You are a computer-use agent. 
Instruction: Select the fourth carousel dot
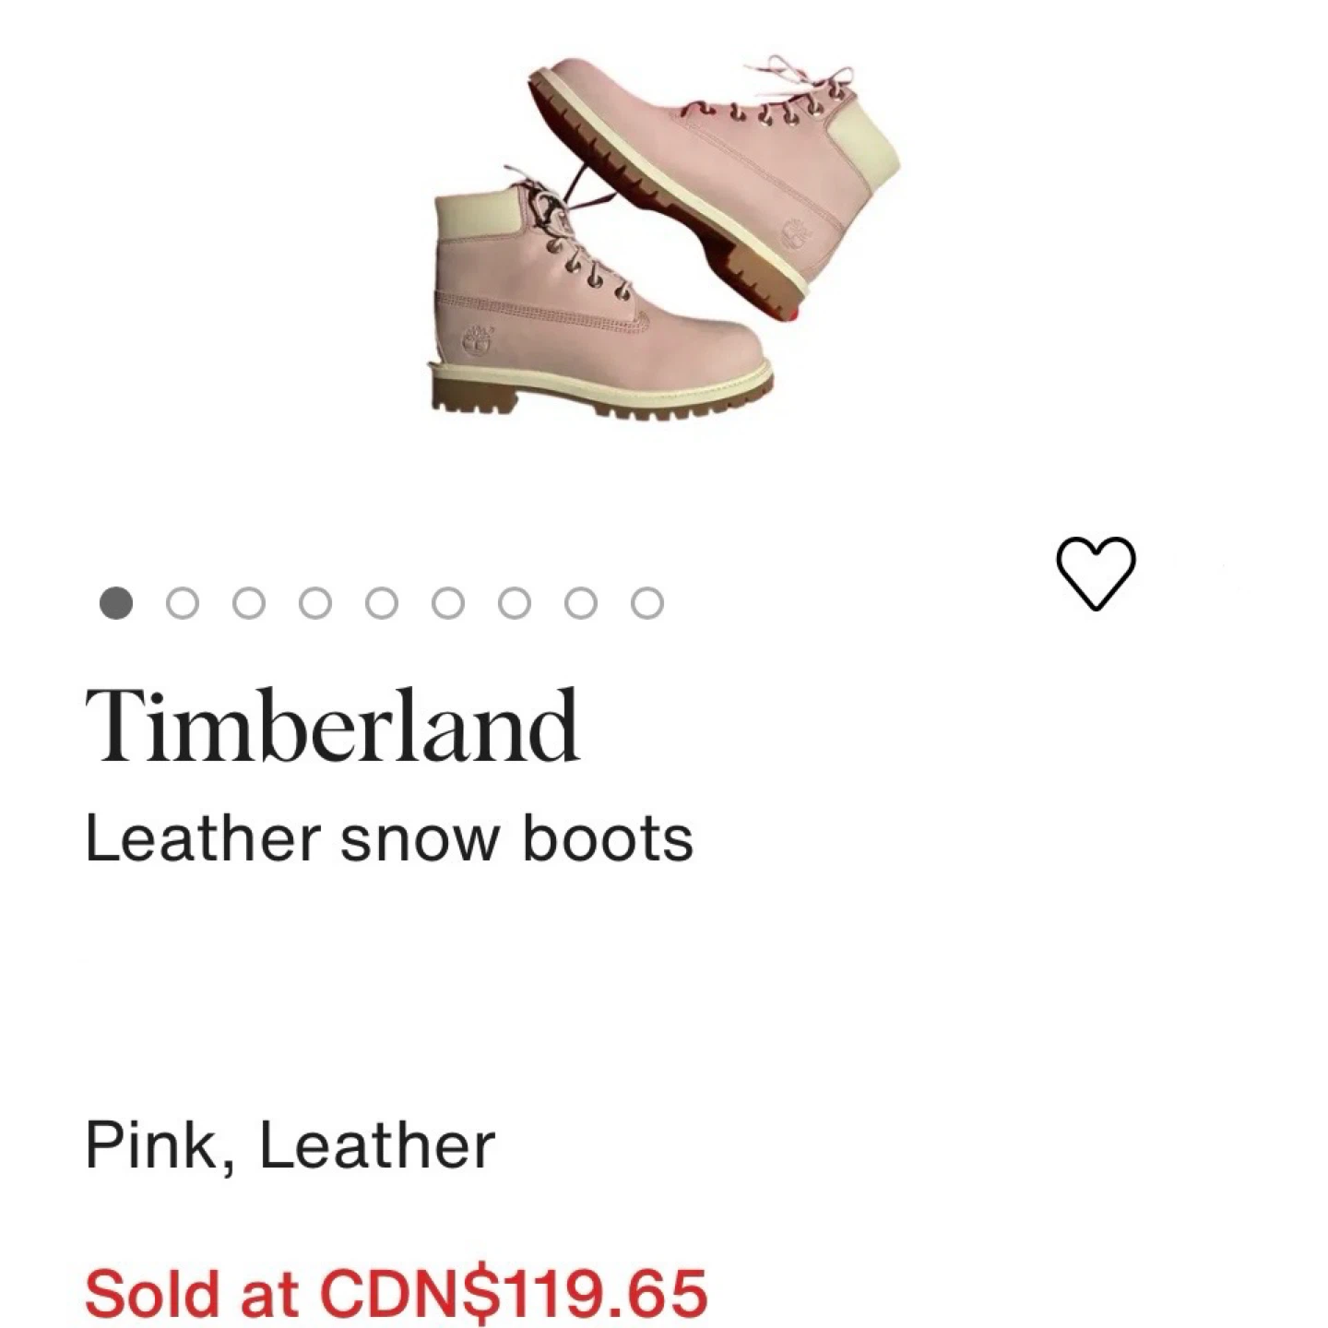pyautogui.click(x=315, y=603)
